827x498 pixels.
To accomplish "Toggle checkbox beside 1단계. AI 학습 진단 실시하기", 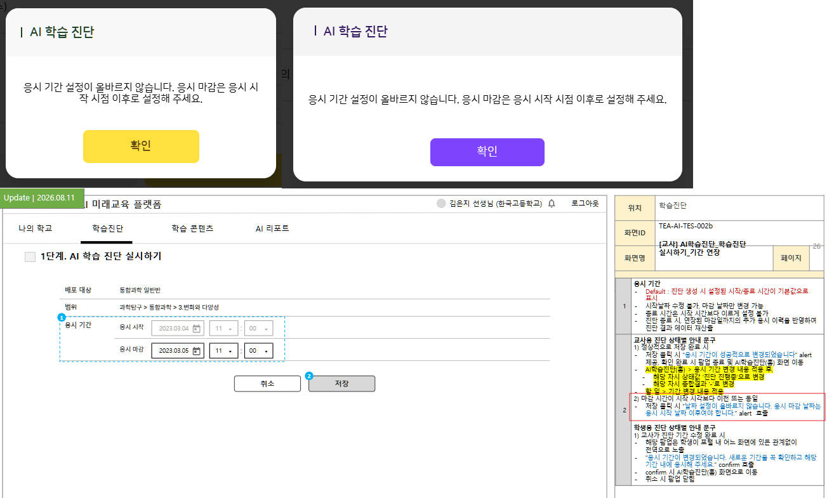I will (x=30, y=256).
